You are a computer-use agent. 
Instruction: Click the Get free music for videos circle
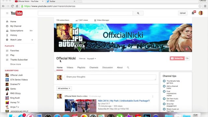click(x=164, y=99)
